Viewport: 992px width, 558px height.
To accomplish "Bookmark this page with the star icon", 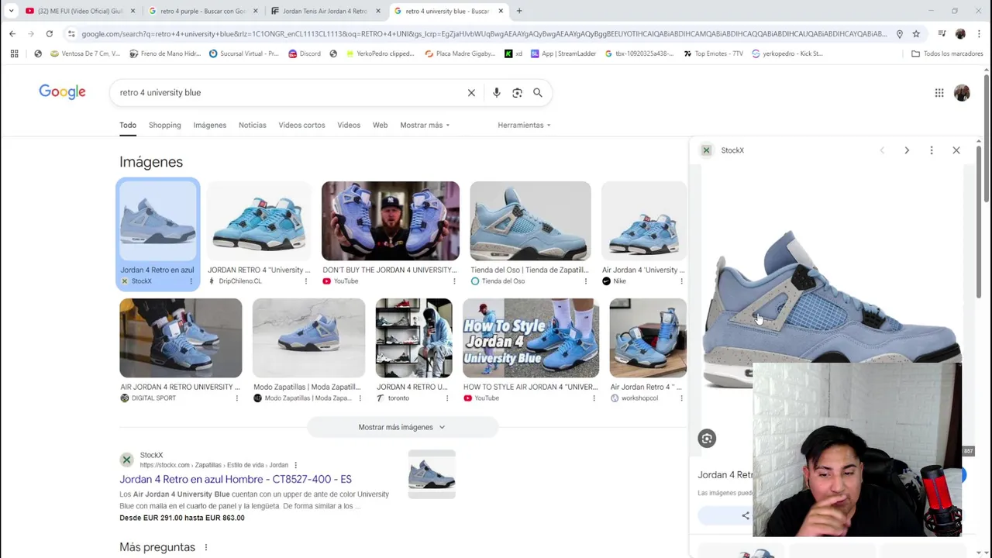I will 916,34.
